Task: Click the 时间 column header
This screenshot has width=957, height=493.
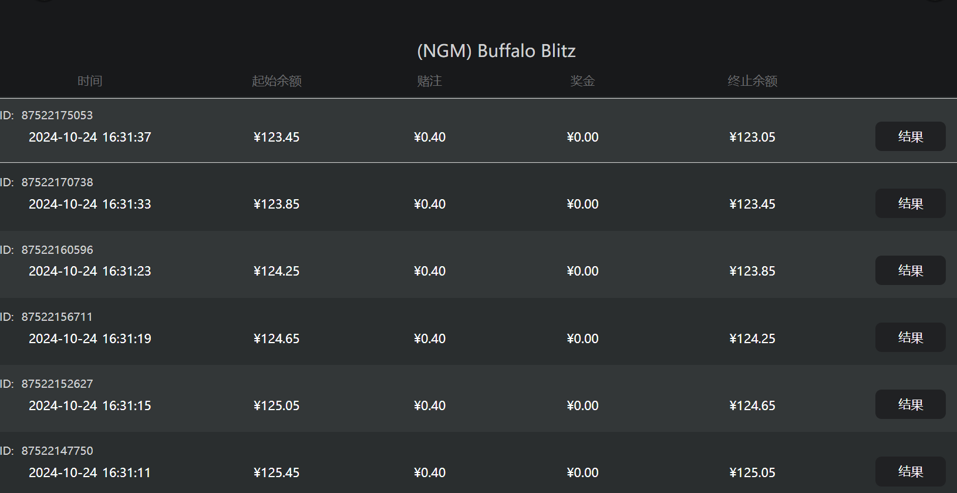Action: coord(90,81)
